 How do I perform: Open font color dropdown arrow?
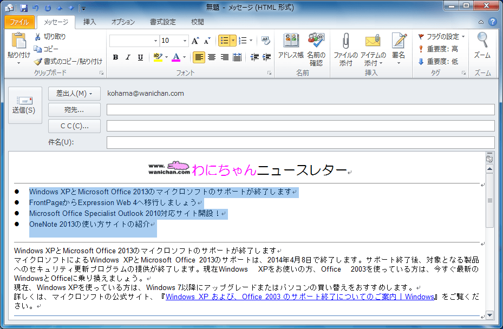click(184, 57)
